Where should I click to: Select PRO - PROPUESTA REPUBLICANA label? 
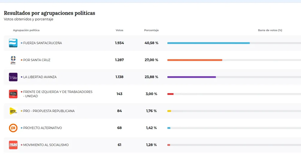pos(49,111)
